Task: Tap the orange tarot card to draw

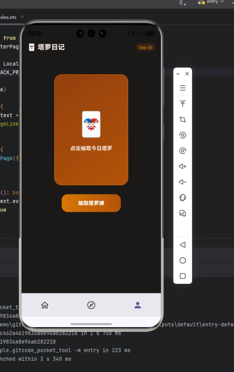Action: tap(91, 130)
